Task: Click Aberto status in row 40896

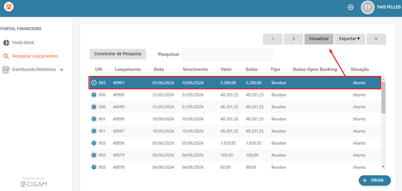Action: [359, 143]
